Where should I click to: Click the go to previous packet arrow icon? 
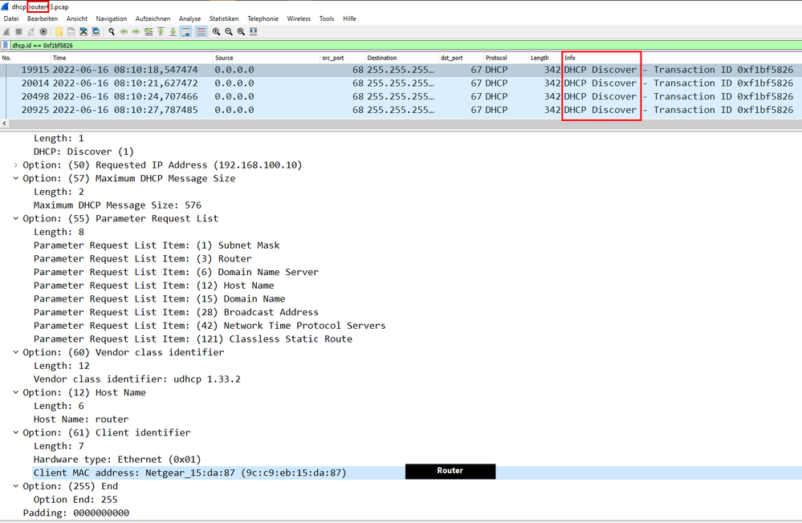[124, 31]
